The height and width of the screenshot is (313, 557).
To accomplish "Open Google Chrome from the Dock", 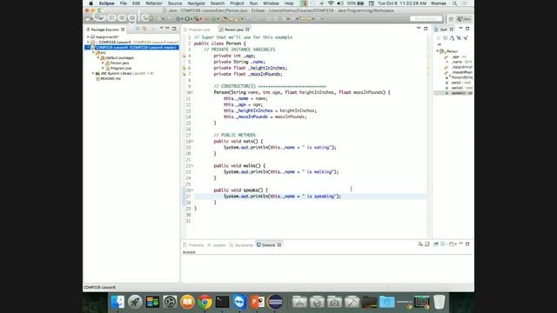I will pos(205,302).
